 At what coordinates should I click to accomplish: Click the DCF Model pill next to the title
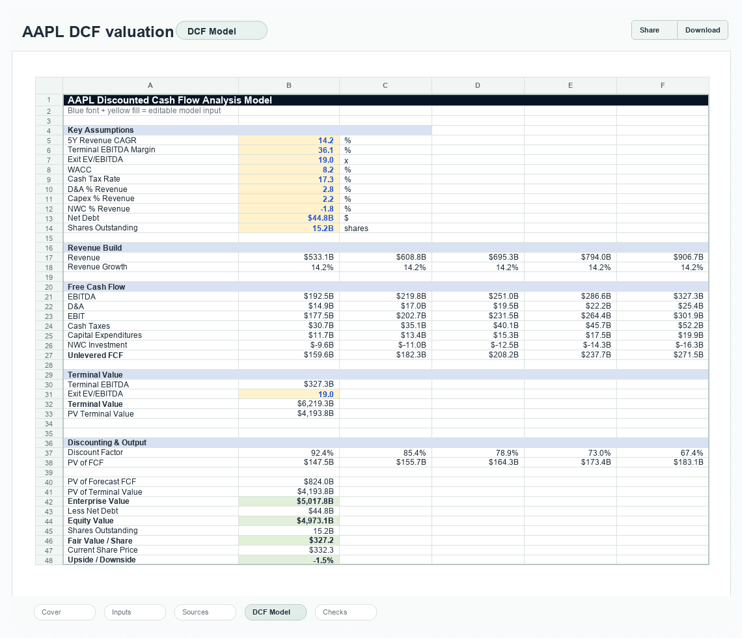[x=221, y=31]
